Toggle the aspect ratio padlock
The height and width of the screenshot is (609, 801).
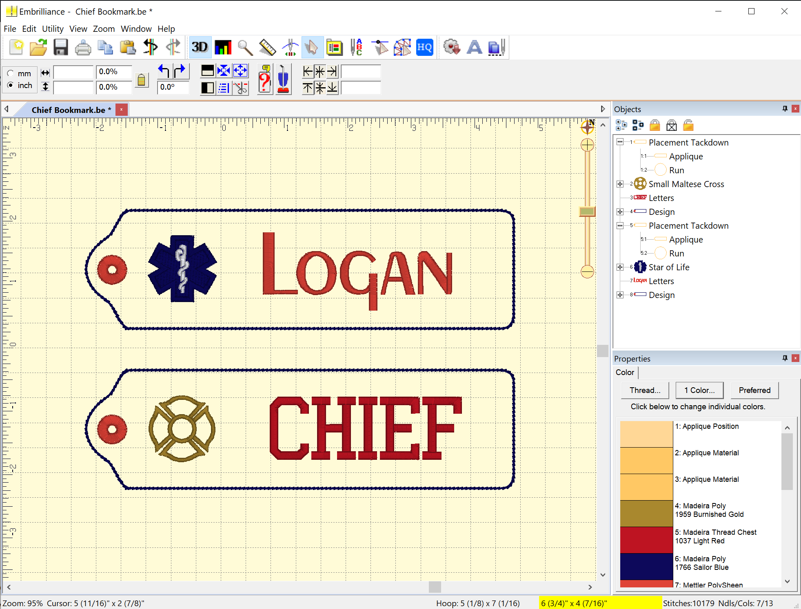(141, 79)
